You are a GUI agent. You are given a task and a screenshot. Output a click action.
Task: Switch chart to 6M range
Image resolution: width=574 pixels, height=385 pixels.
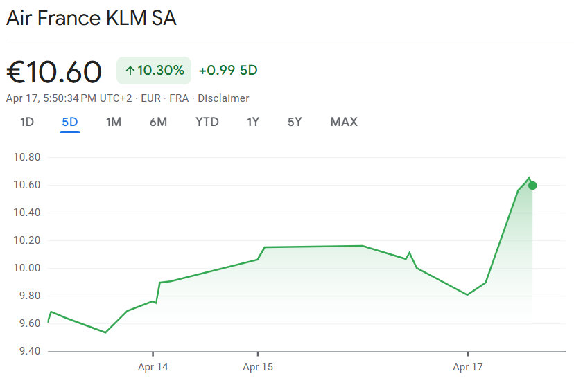(158, 122)
